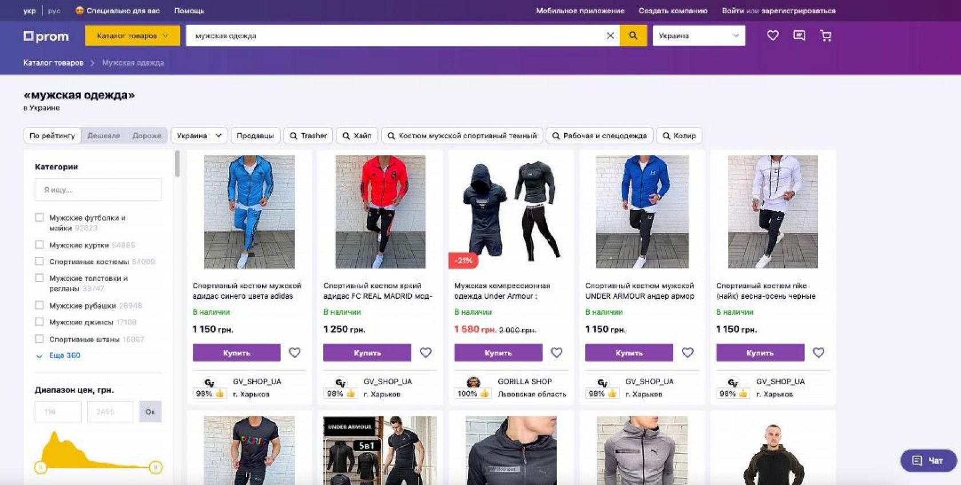
Task: Pick the Рабочая и спецодежда suggestion
Action: pyautogui.click(x=599, y=135)
